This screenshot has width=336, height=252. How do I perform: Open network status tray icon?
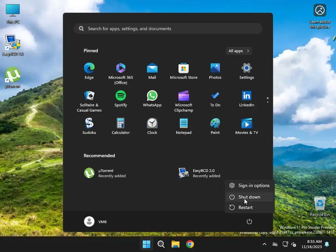285,244
